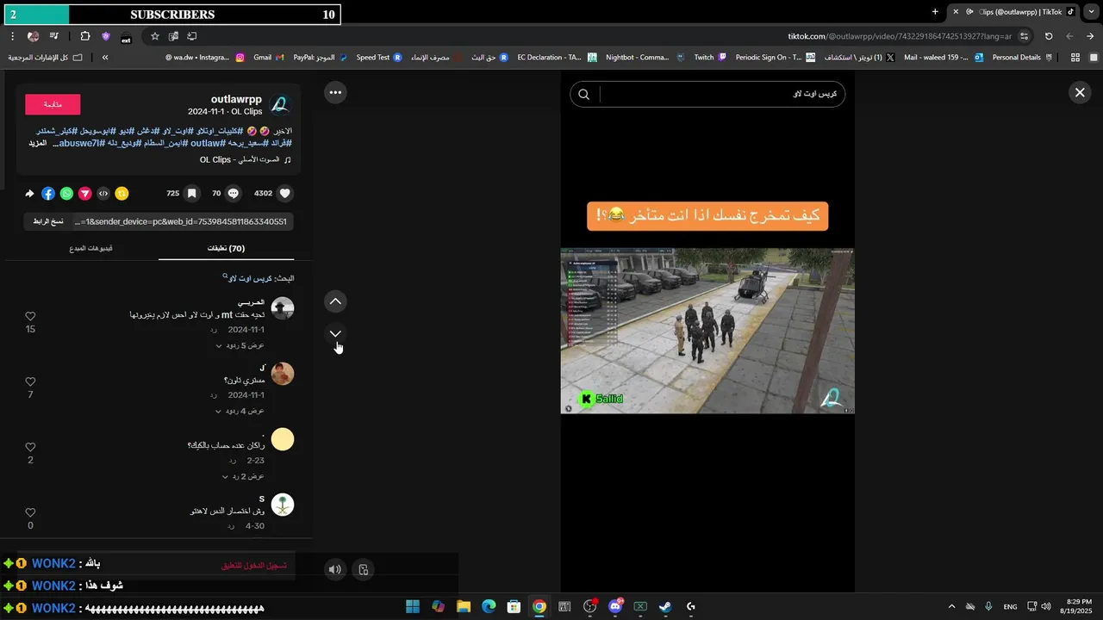Image resolution: width=1103 pixels, height=620 pixels.
Task: Click the pink Follow (متابعة) button
Action: (53, 104)
